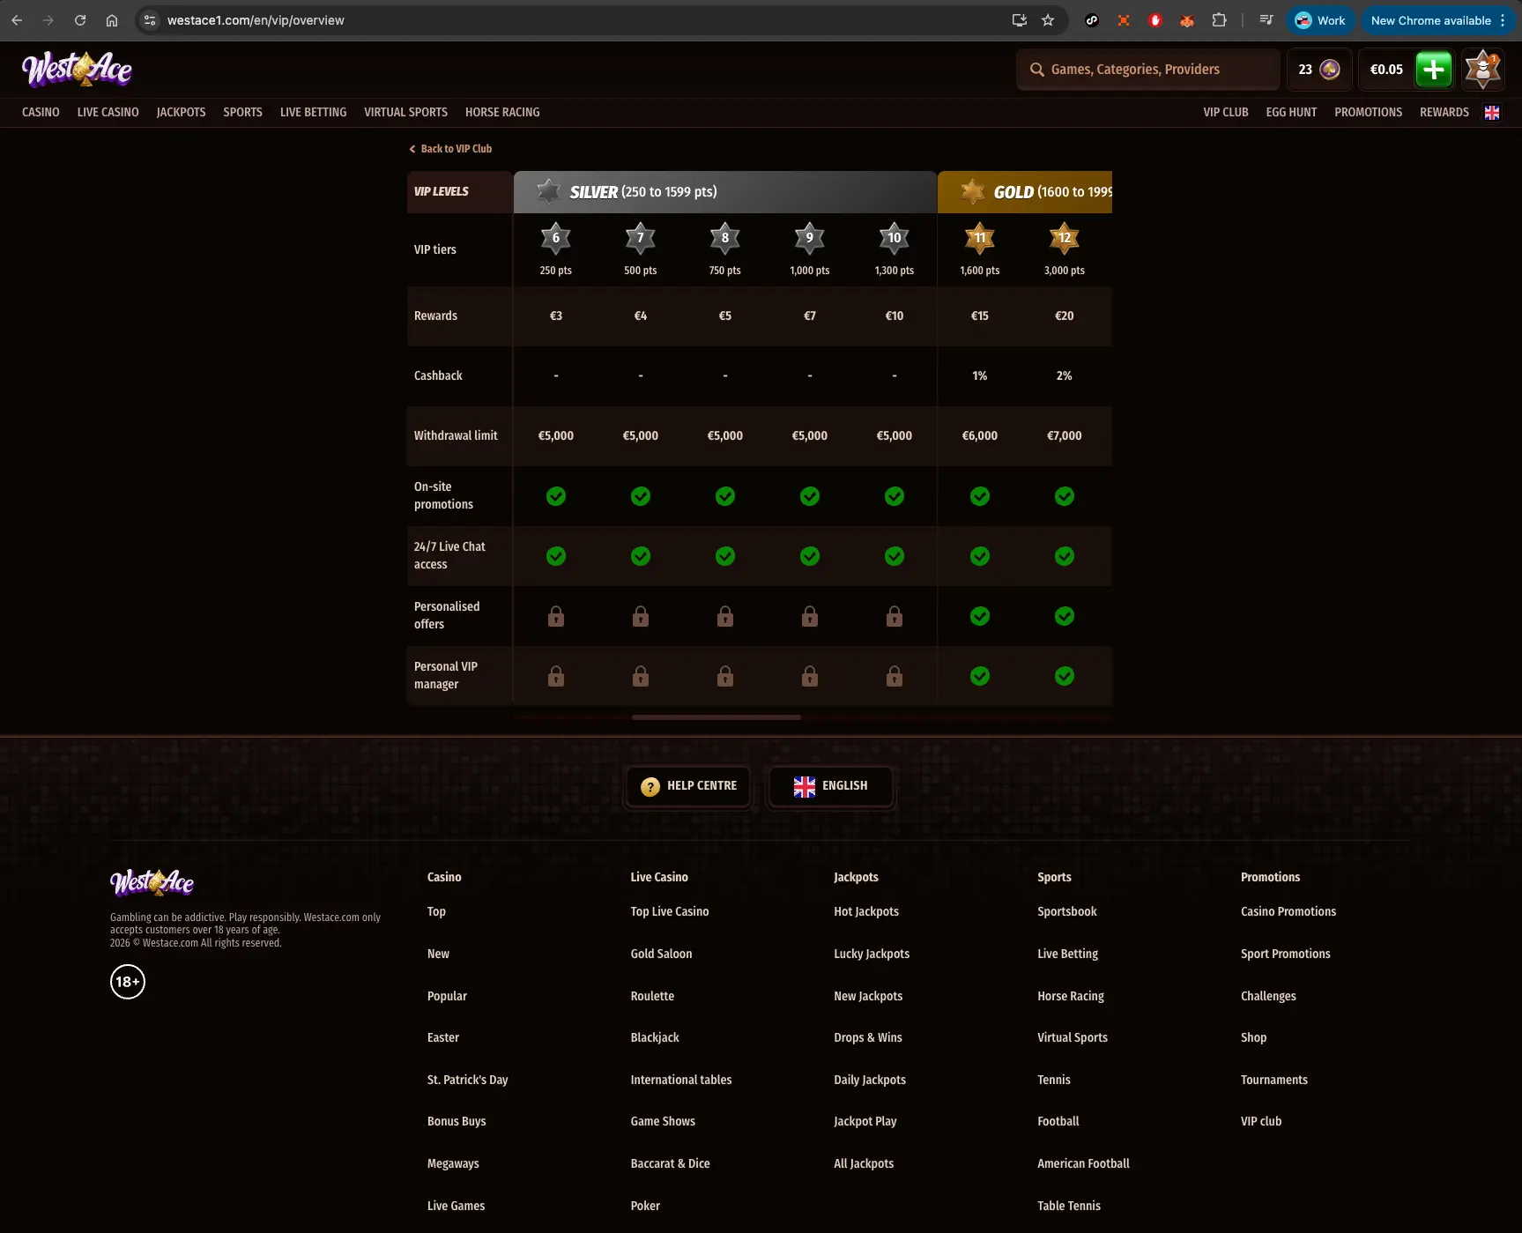
Task: Click the €20 rewards cell
Action: (x=1065, y=316)
